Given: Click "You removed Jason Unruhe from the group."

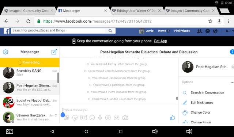Looking at the screenshot, I should coord(119,78).
